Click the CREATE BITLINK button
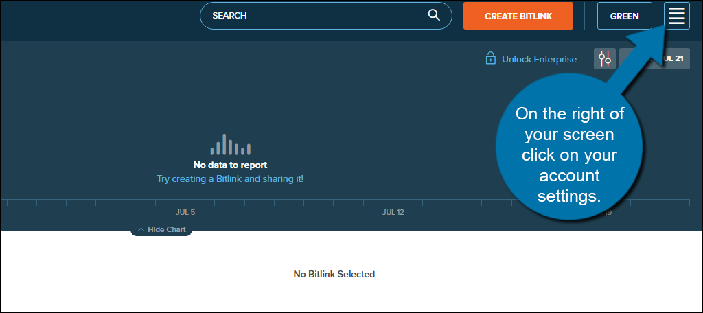 [518, 16]
